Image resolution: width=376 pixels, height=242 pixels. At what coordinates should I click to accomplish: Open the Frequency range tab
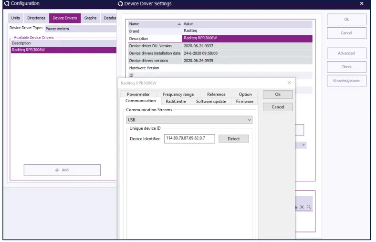click(x=178, y=95)
